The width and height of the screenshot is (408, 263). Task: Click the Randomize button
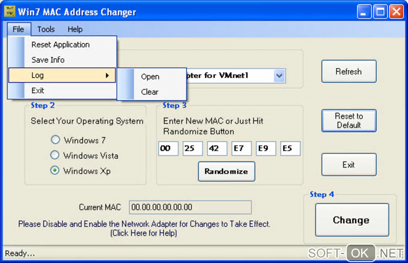(226, 171)
